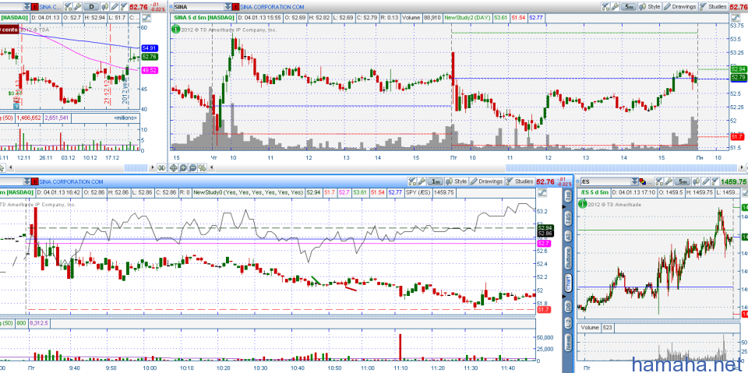Expand symbol dropdown arrow next to /ES box
The width and height of the screenshot is (748, 373).
coord(634,181)
